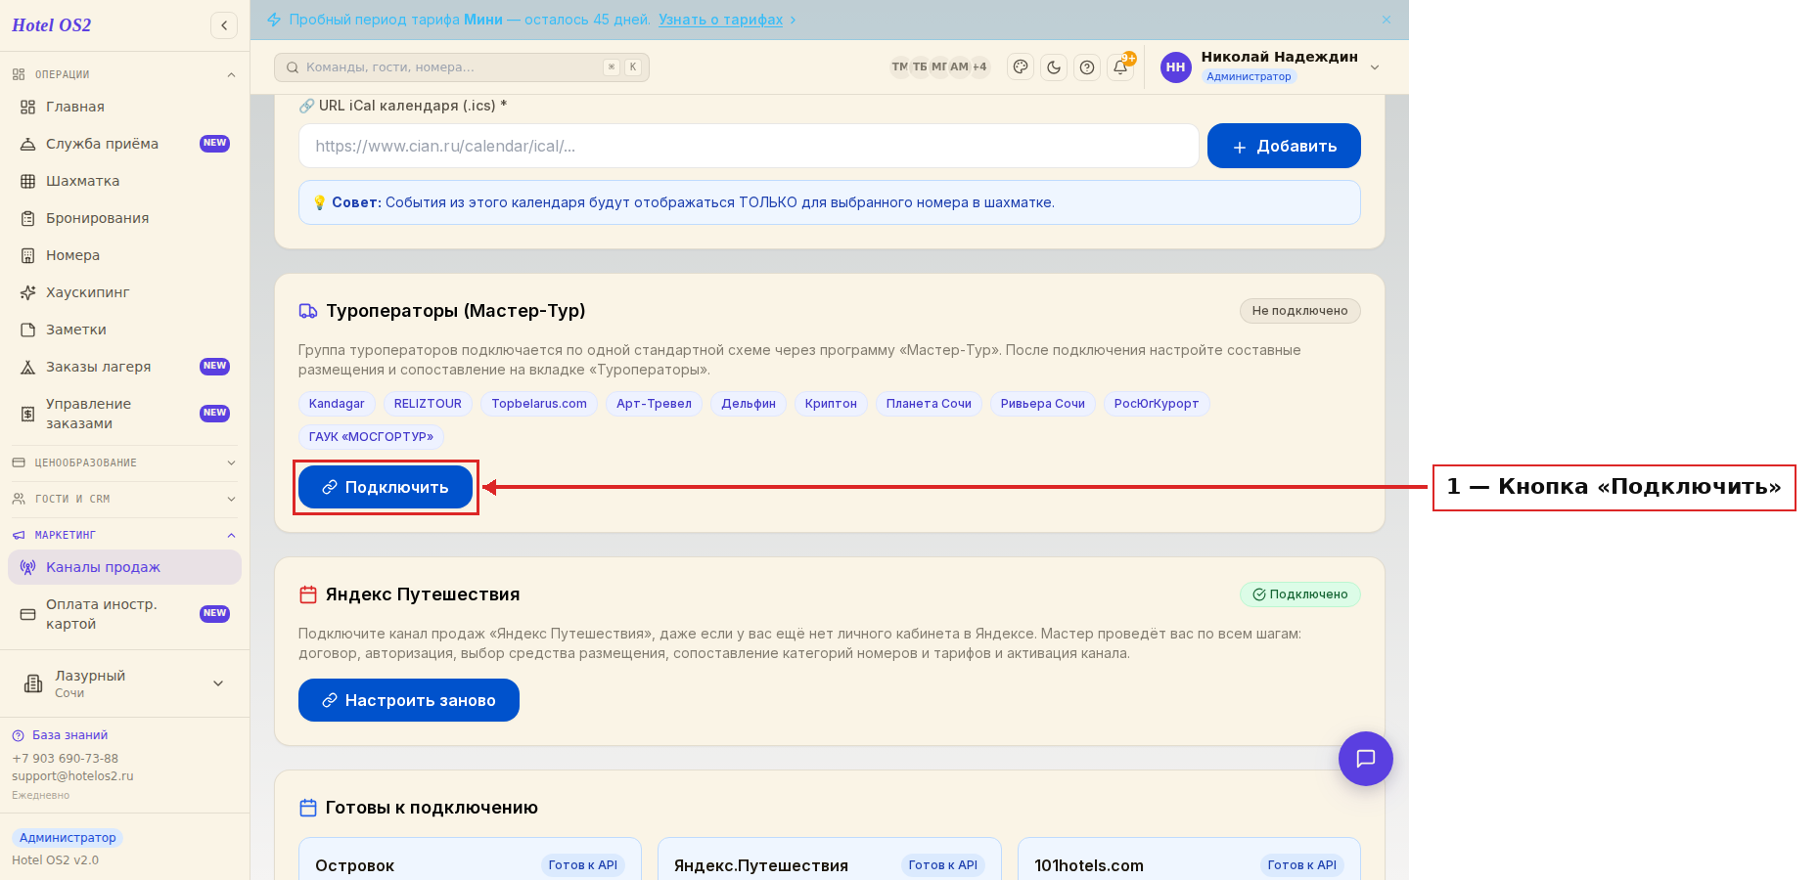Open user profile menu Николай Надеждин

(1270, 66)
